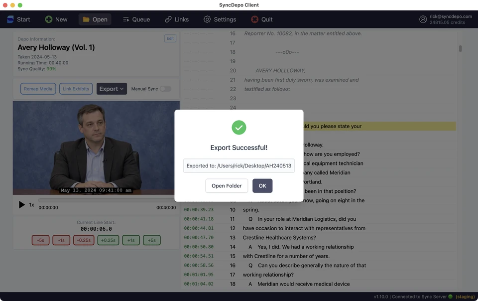Click the Queue list icon
Image resolution: width=478 pixels, height=301 pixels.
click(126, 19)
